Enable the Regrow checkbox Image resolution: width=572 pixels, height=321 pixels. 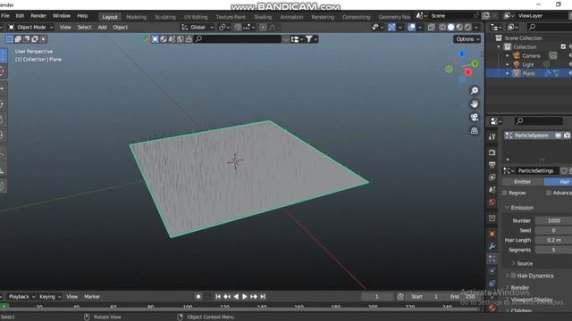point(505,193)
